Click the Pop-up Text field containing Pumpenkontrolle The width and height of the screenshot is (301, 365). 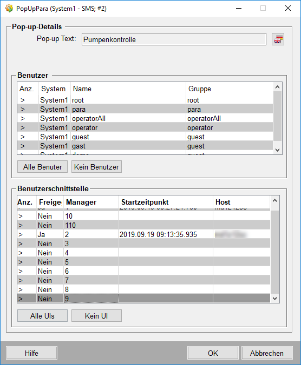[x=174, y=39]
